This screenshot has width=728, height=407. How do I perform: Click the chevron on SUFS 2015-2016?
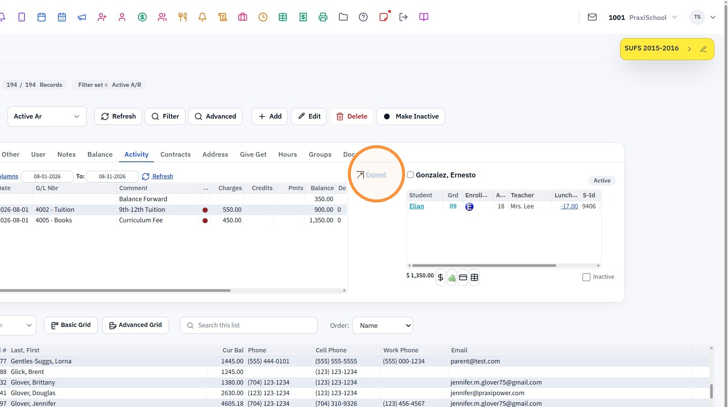689,49
